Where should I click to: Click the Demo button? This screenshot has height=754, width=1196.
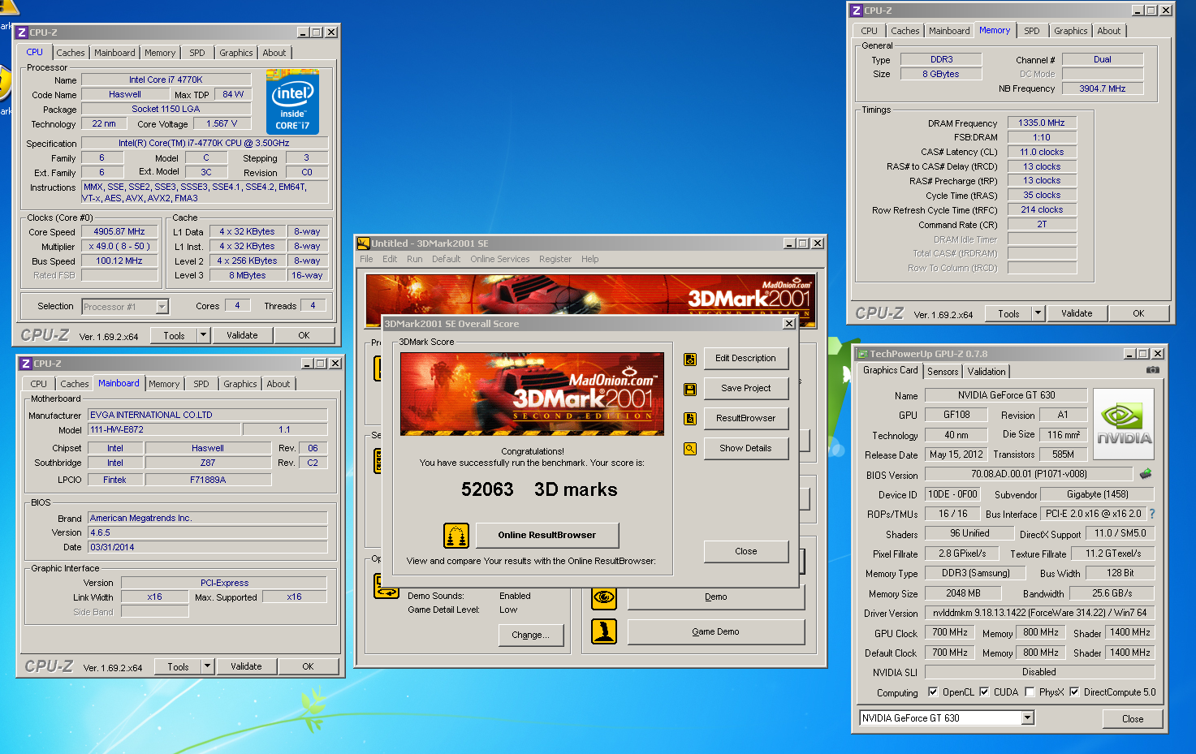coord(715,597)
